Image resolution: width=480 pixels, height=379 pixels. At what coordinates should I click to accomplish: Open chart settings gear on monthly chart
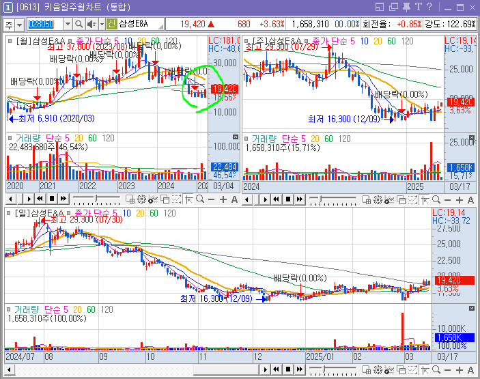coord(141,199)
